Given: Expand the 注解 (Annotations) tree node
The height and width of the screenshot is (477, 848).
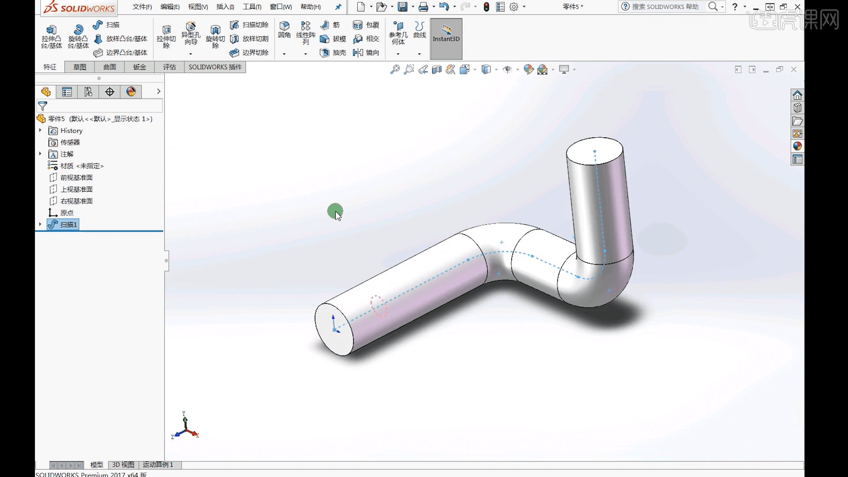Looking at the screenshot, I should click(40, 154).
